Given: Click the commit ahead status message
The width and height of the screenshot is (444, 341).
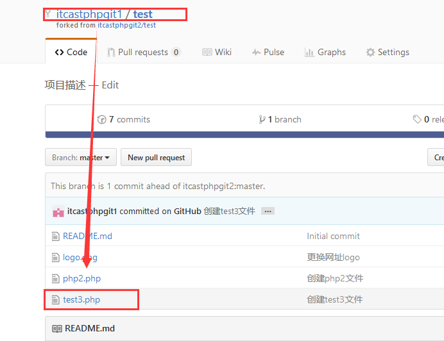Looking at the screenshot, I should pos(158,187).
